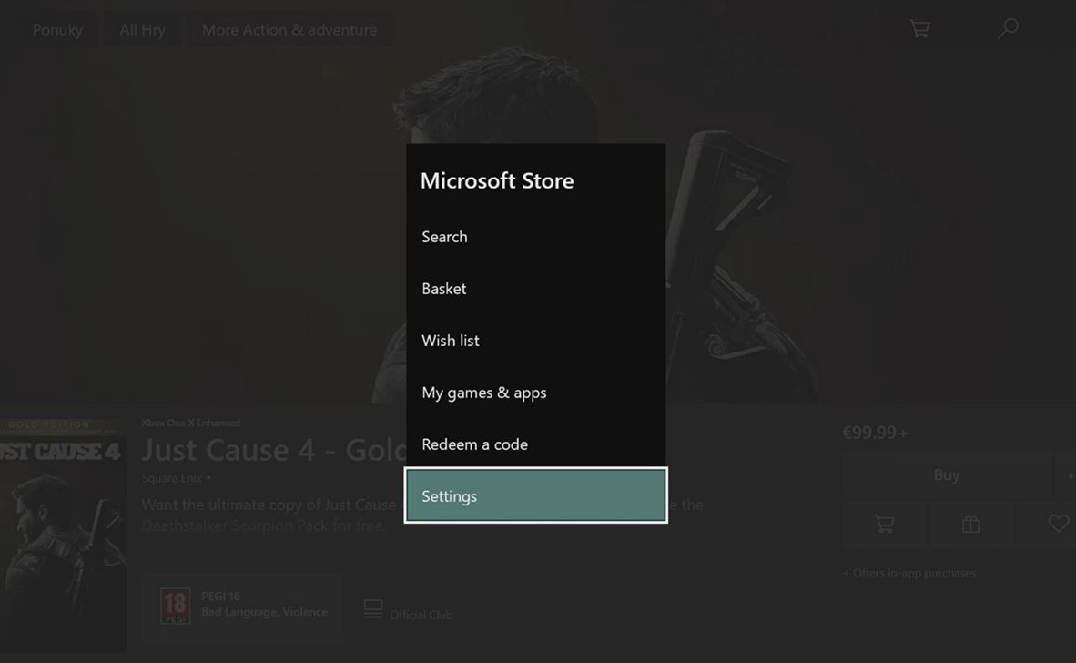Click the Offers in-app purchases note

[909, 573]
